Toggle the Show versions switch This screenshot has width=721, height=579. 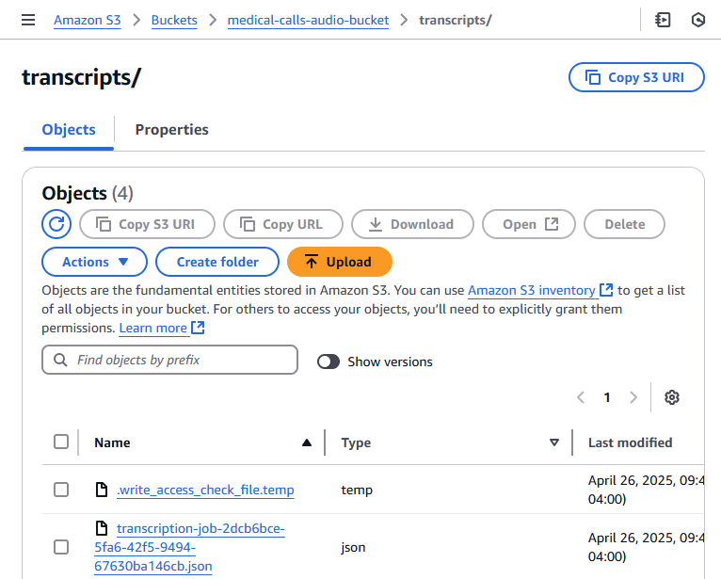(x=328, y=362)
